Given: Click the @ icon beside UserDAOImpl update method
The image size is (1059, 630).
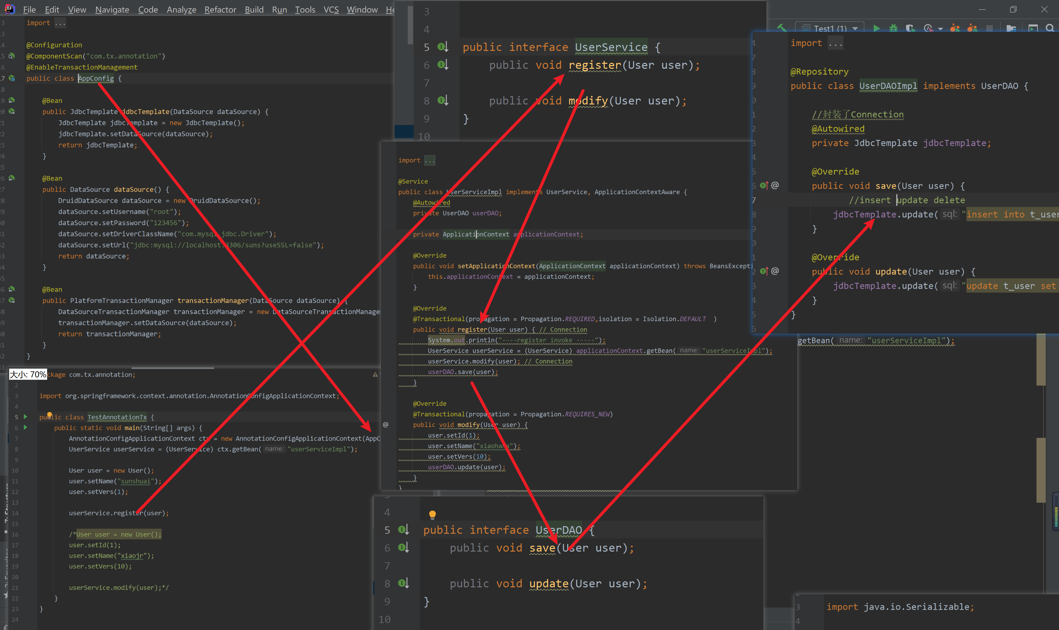Looking at the screenshot, I should click(x=775, y=271).
